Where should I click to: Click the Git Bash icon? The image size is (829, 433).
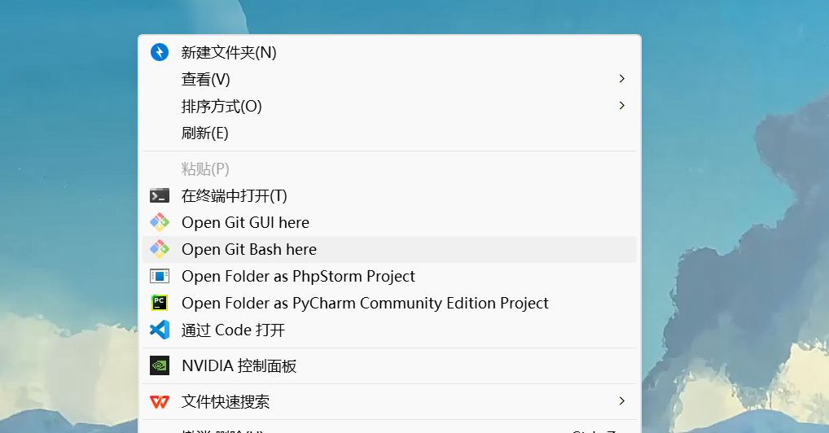coord(160,249)
